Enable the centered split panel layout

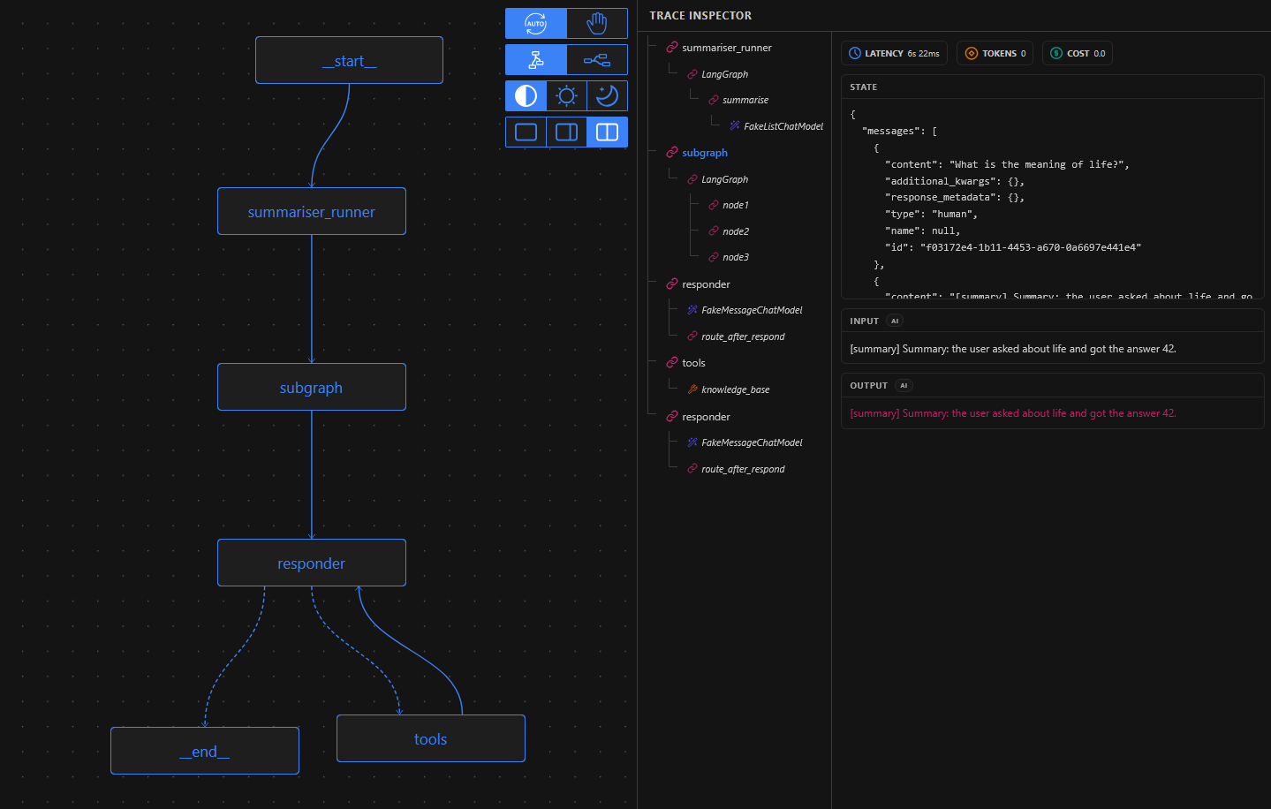(x=566, y=132)
